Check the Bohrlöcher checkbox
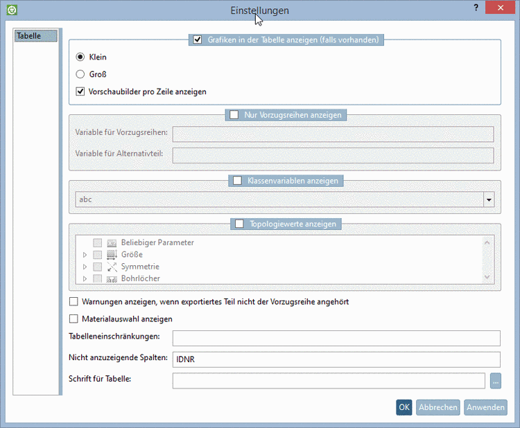Viewport: 520px width, 428px height. click(x=98, y=278)
